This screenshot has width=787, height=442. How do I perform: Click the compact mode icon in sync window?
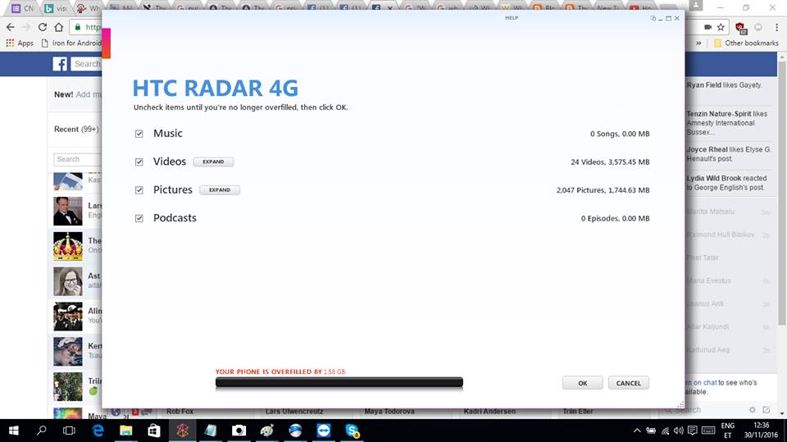coord(653,18)
